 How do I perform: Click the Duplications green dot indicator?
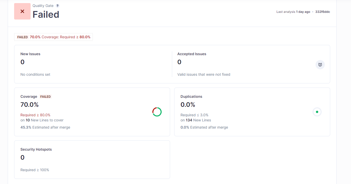[317, 112]
